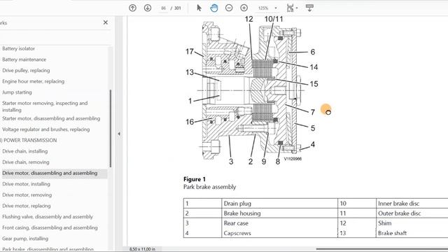Open Flushing valve, disassembly and assembly bookmark
This screenshot has height=252, width=448.
tap(48, 217)
